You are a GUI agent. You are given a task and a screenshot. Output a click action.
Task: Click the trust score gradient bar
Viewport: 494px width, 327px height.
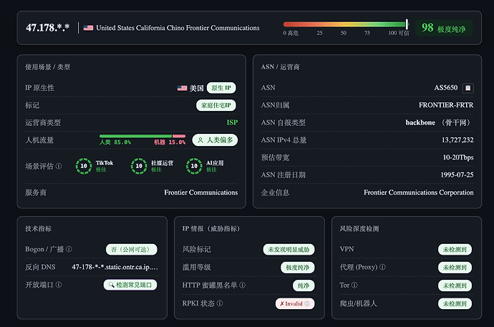pyautogui.click(x=345, y=24)
